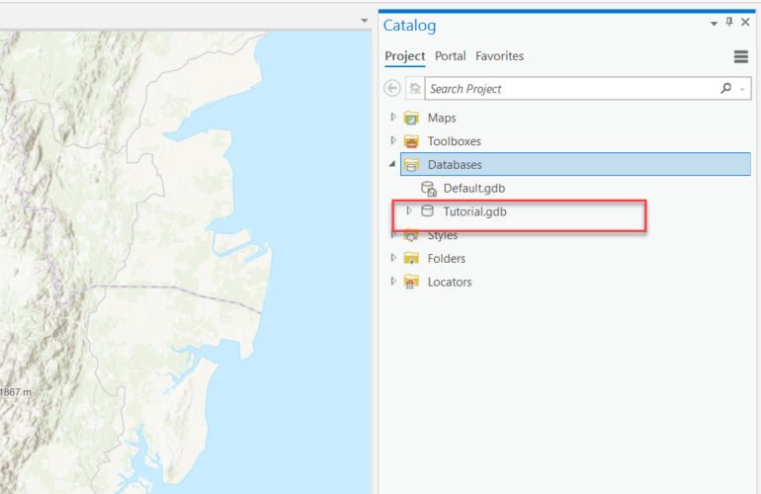
Task: Click the Folders category icon
Action: (x=411, y=258)
